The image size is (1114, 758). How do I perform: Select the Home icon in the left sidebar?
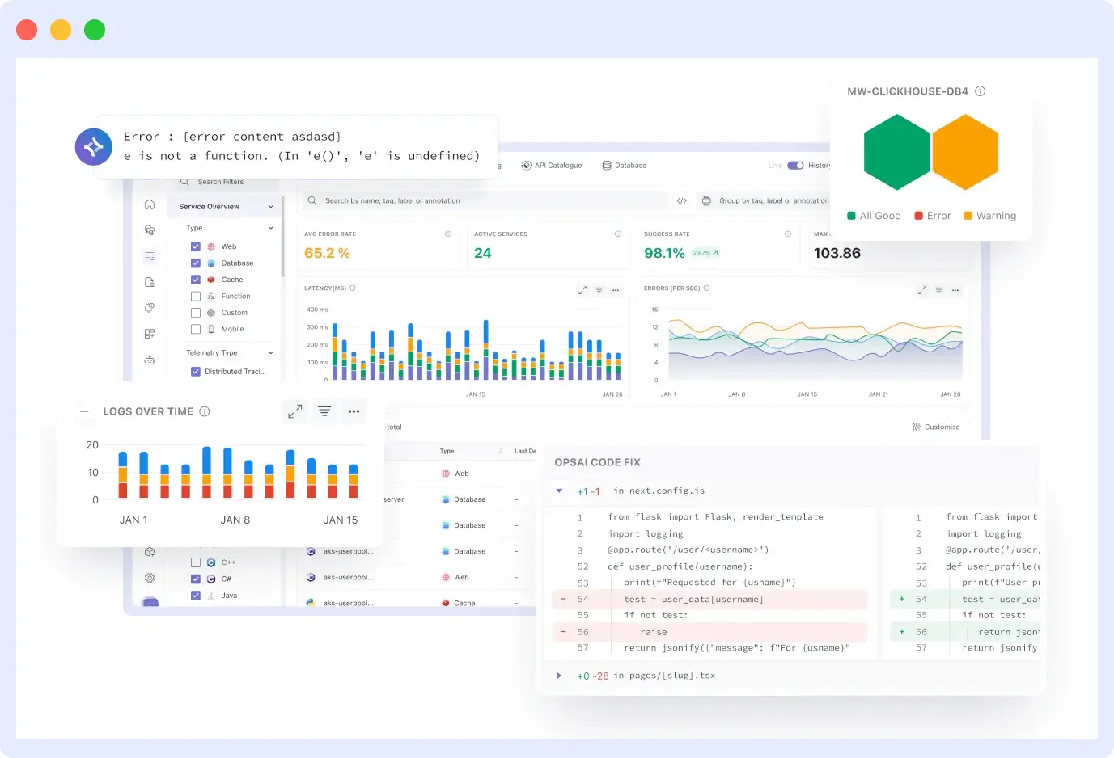click(150, 204)
